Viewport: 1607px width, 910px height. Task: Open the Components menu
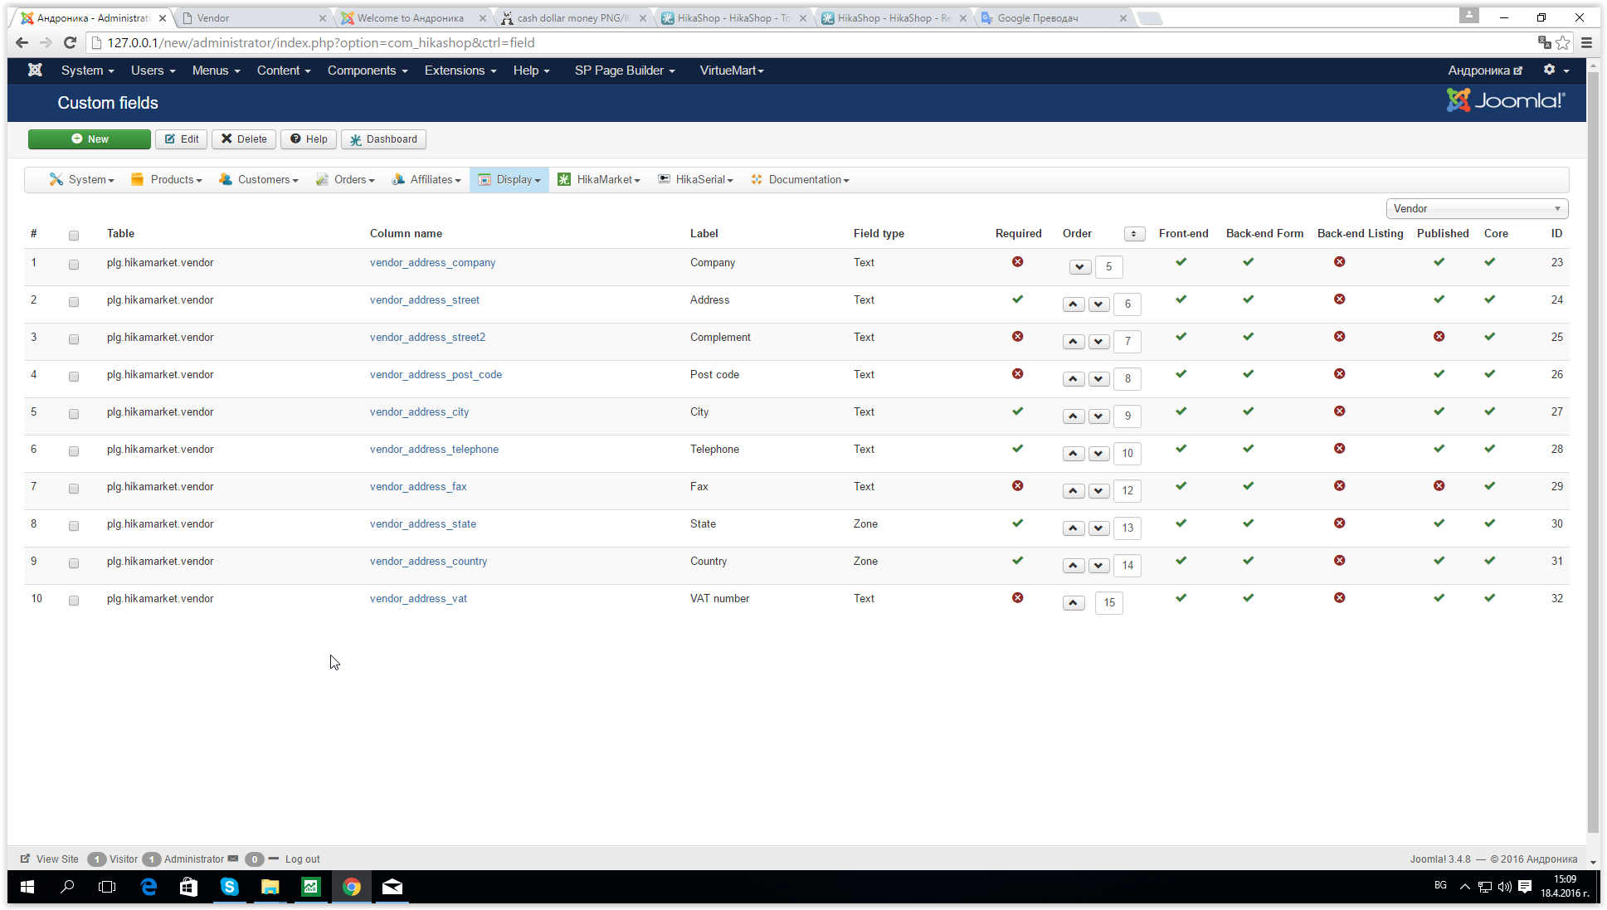[x=367, y=71]
